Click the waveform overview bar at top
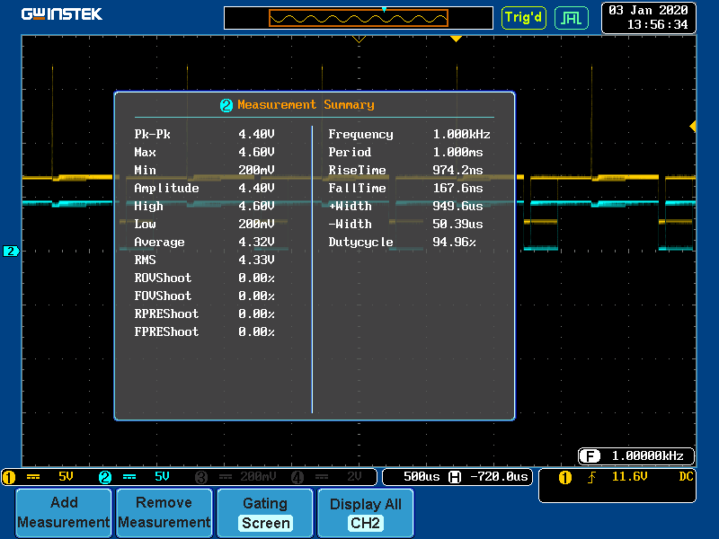 (359, 18)
